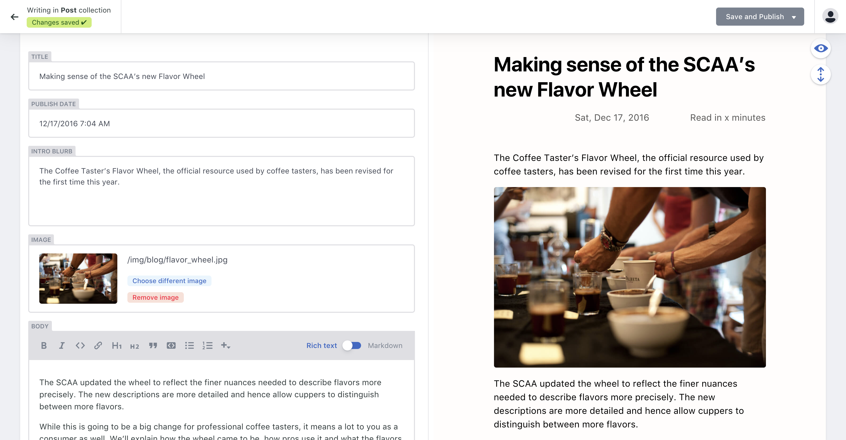846x440 pixels.
Task: Insert a hyperlink in the body text
Action: click(98, 345)
